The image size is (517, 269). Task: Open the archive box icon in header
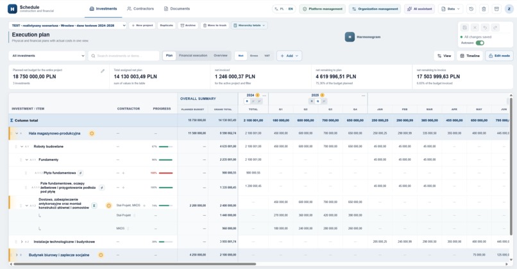tap(496, 9)
